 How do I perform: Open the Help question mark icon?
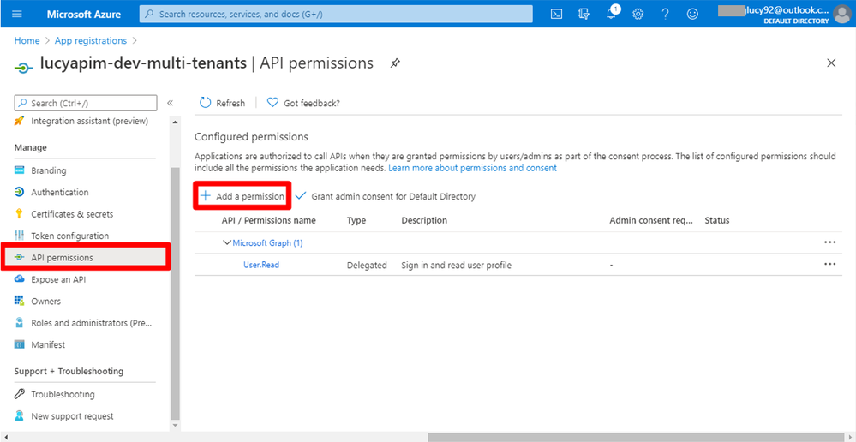point(665,15)
